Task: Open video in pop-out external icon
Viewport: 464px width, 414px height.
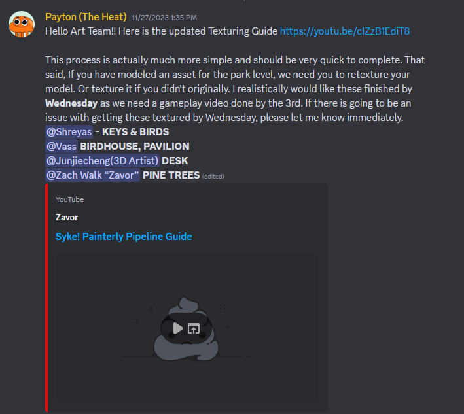Action: [x=194, y=328]
